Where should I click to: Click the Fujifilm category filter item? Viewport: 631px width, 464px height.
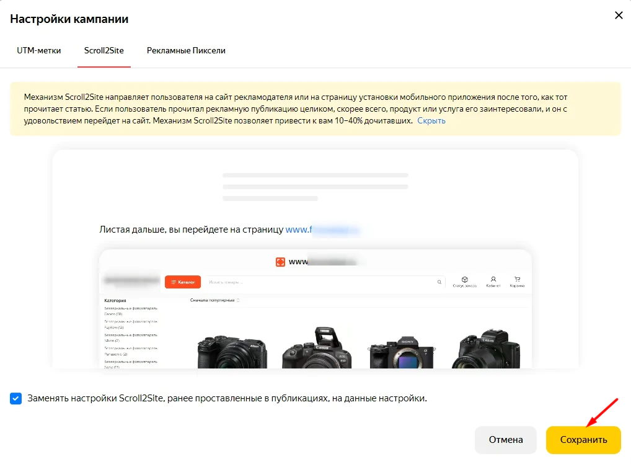[x=131, y=324]
